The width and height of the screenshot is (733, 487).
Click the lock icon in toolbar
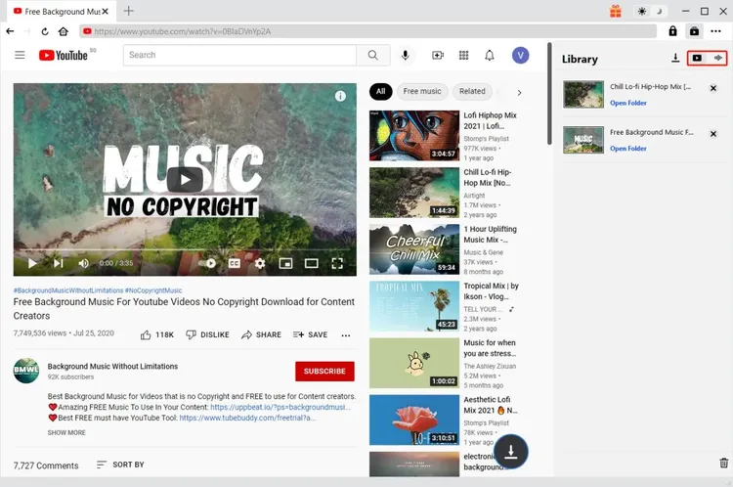click(672, 31)
